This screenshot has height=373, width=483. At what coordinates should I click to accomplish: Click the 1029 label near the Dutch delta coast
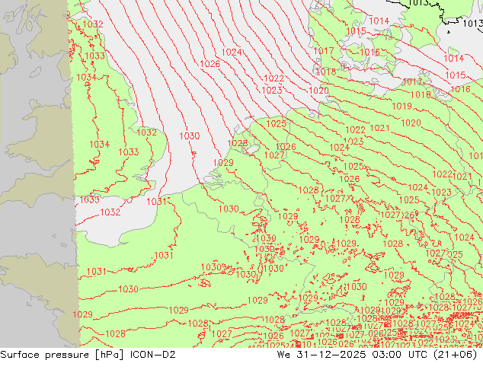click(x=223, y=162)
